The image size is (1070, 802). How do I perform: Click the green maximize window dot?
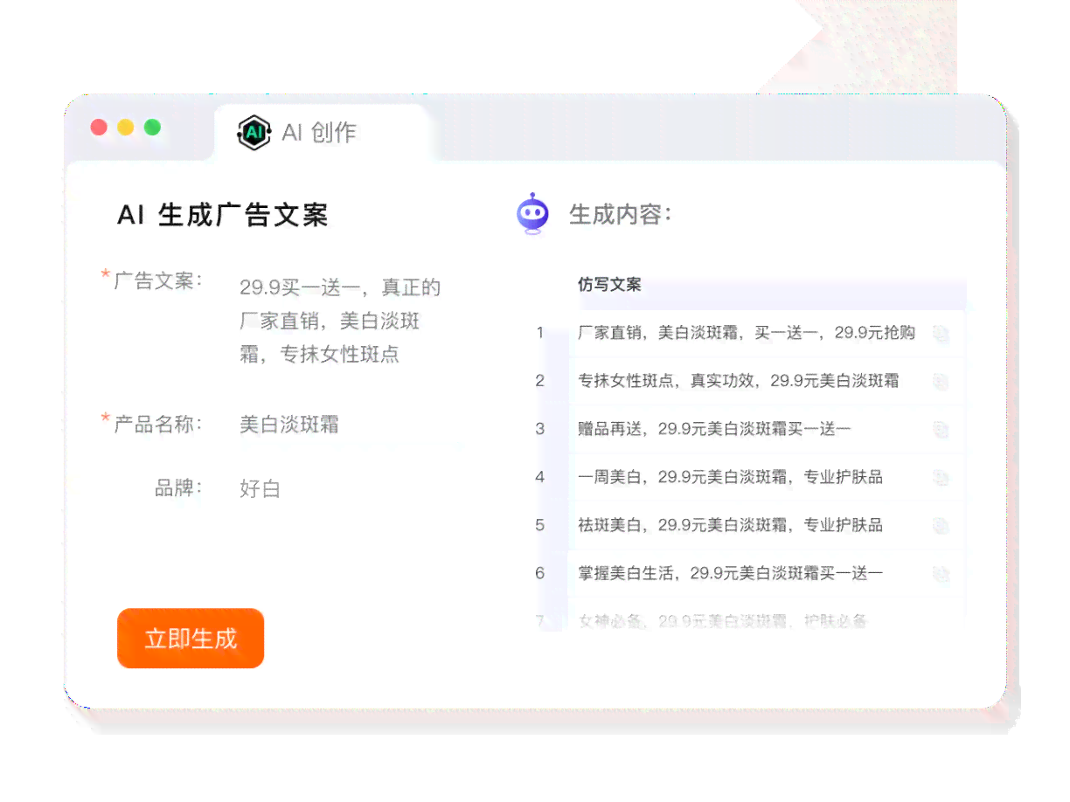pos(152,128)
